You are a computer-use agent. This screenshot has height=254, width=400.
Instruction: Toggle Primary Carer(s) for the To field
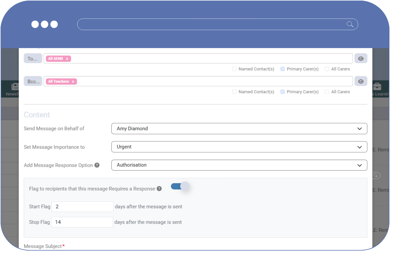pos(283,69)
